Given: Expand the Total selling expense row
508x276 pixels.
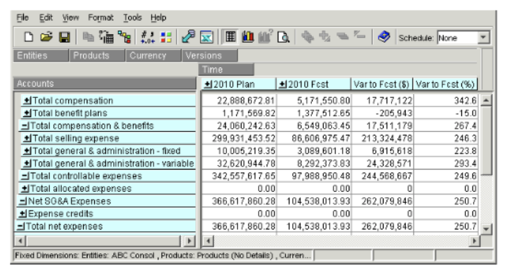Looking at the screenshot, I should click(x=27, y=139).
